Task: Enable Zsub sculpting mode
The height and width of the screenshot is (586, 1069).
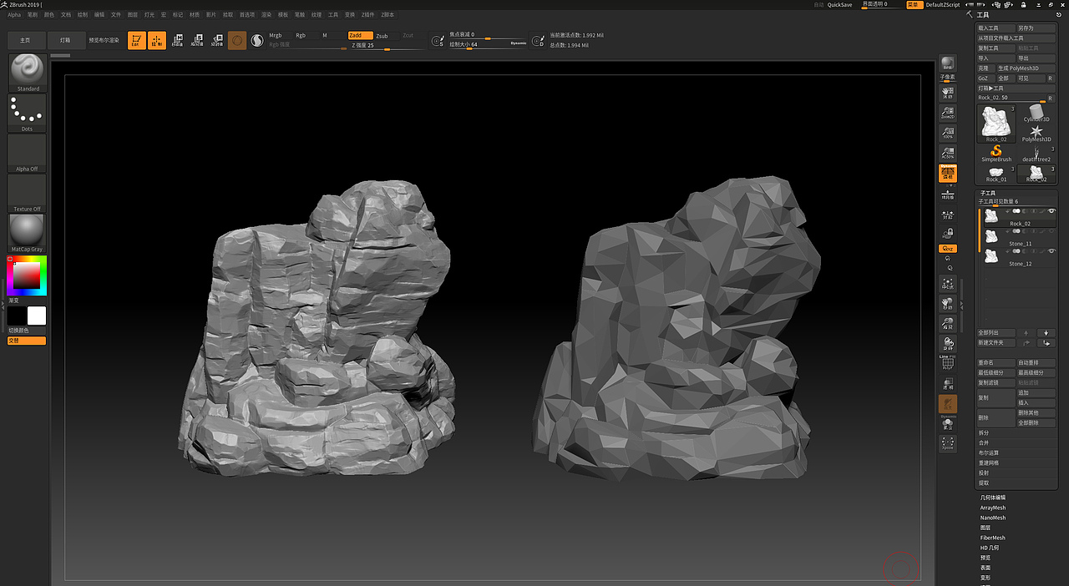Action: point(384,35)
